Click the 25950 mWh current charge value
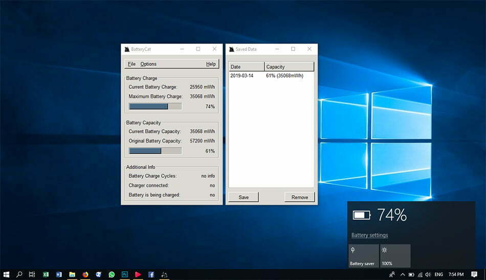 pyautogui.click(x=202, y=87)
